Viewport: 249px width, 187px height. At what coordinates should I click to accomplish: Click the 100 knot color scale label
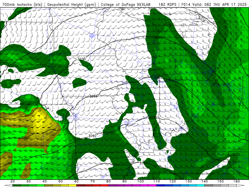(x=141, y=181)
